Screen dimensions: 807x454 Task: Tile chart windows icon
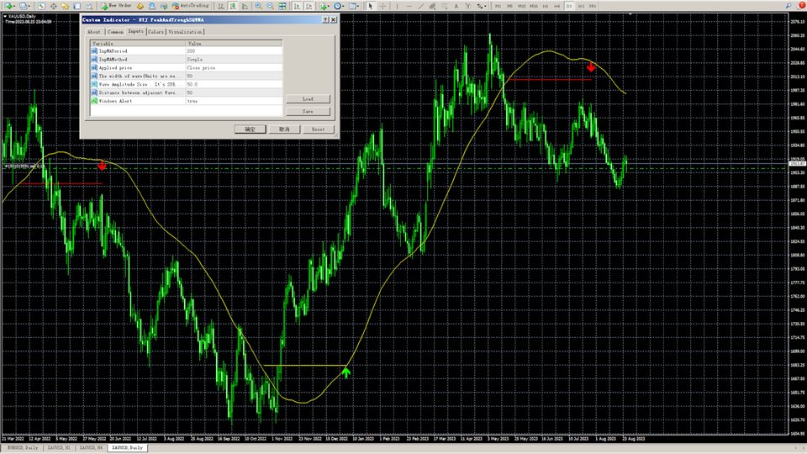click(x=282, y=6)
